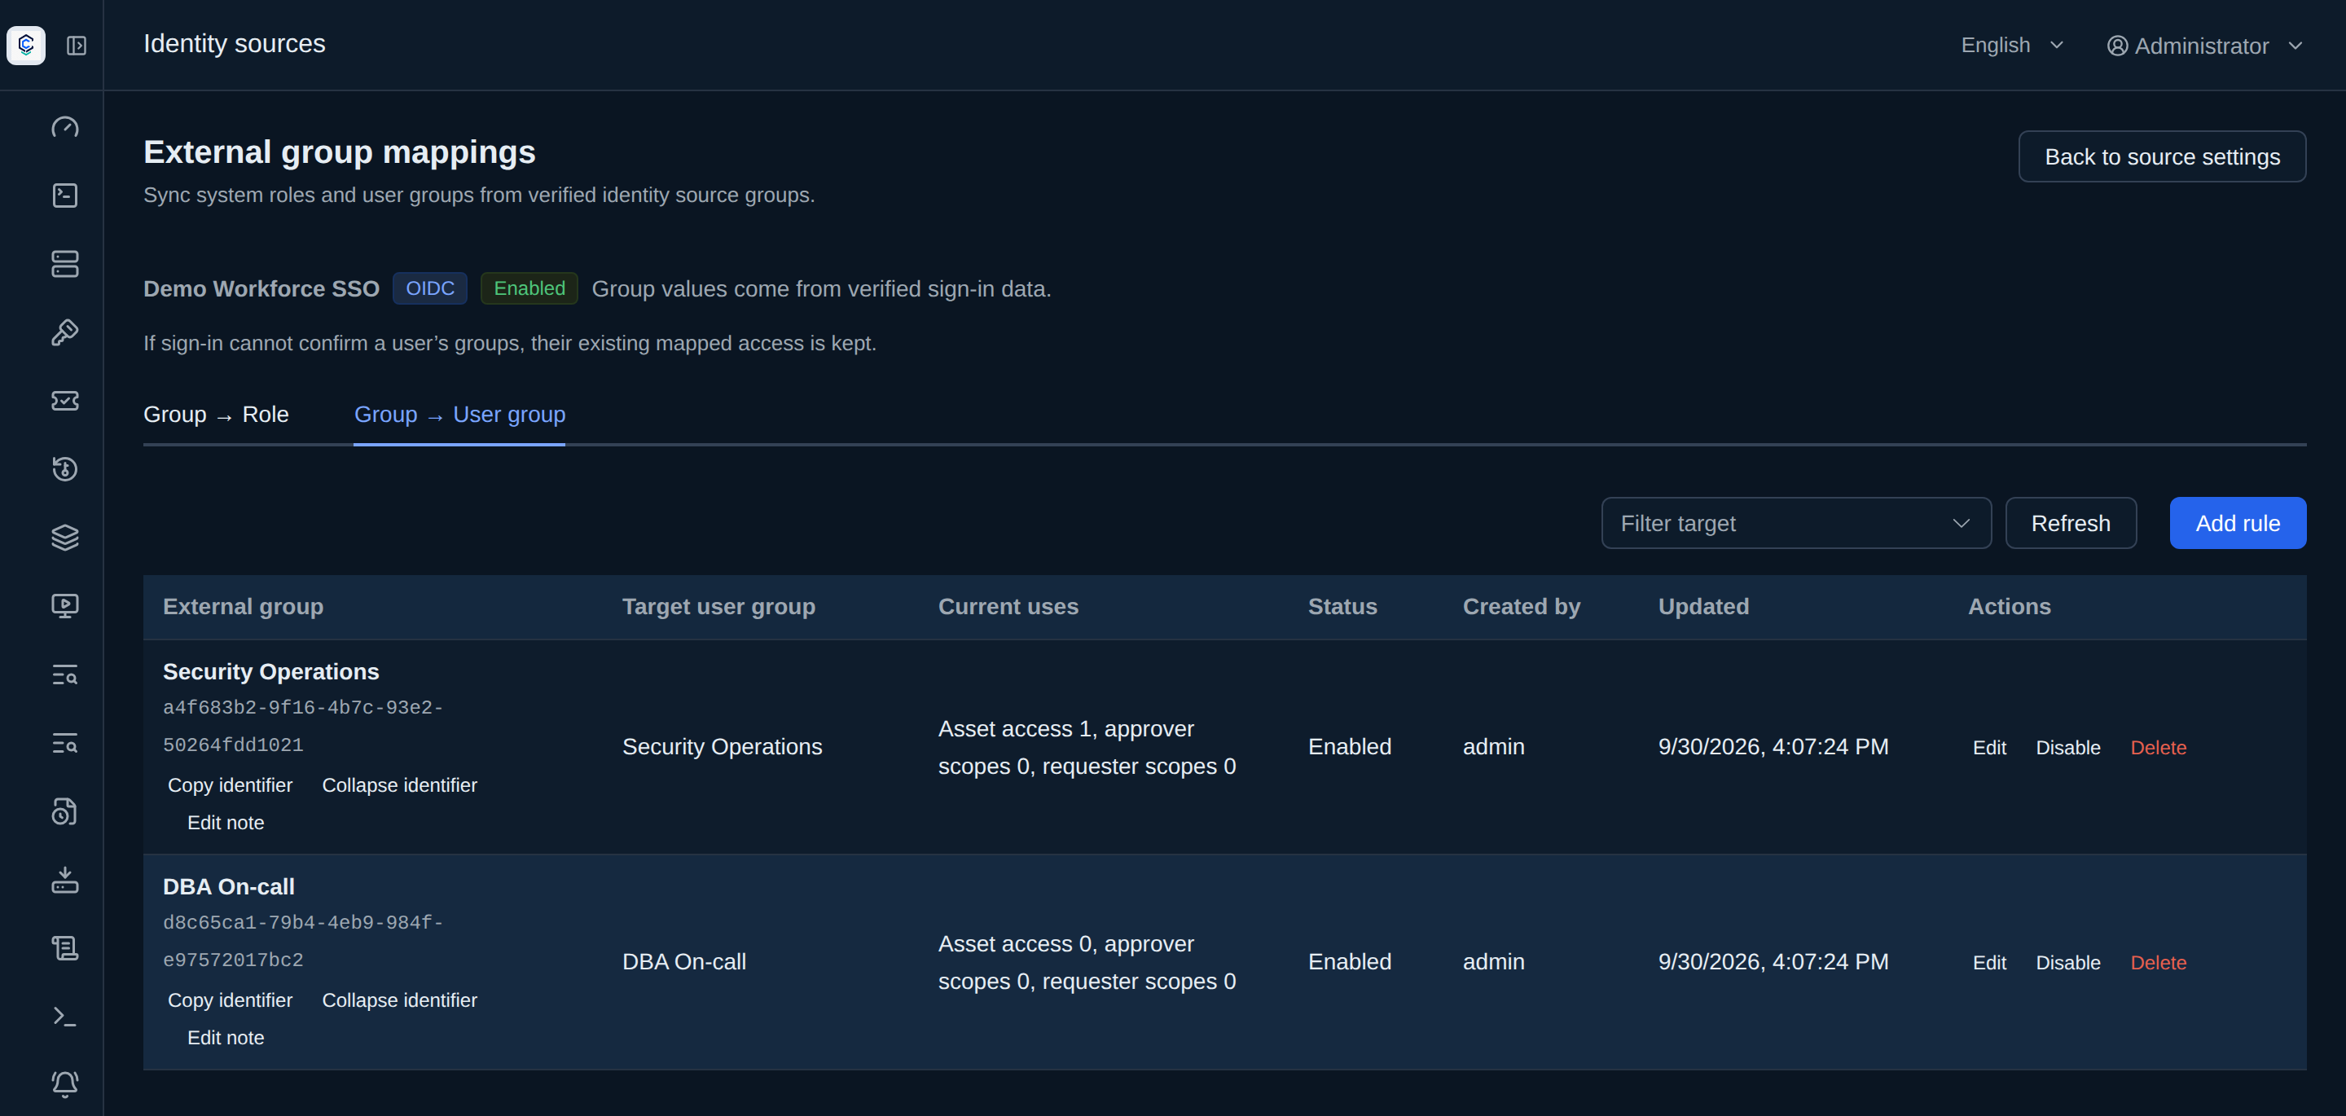Open the command prompt sidebar icon
This screenshot has width=2346, height=1116.
coord(64,1016)
